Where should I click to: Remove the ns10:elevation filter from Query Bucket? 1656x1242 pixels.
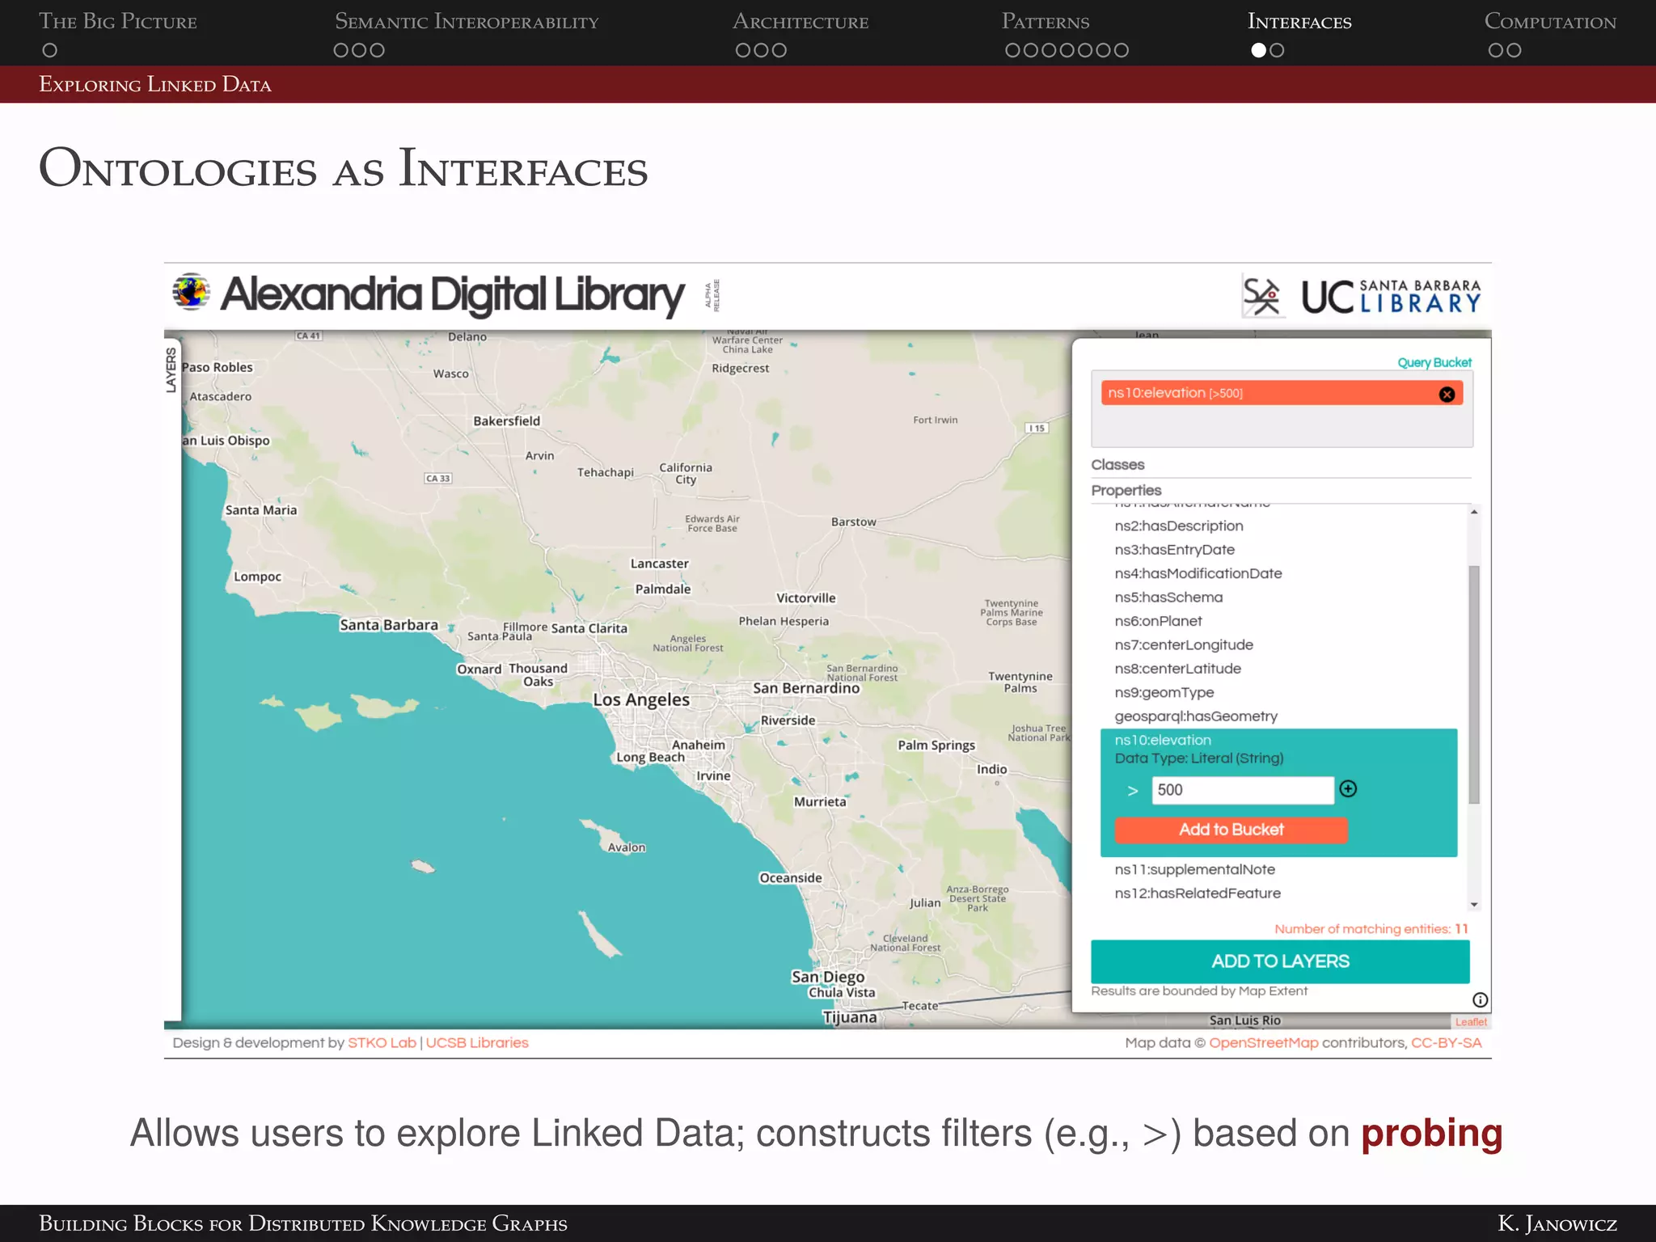1447,394
